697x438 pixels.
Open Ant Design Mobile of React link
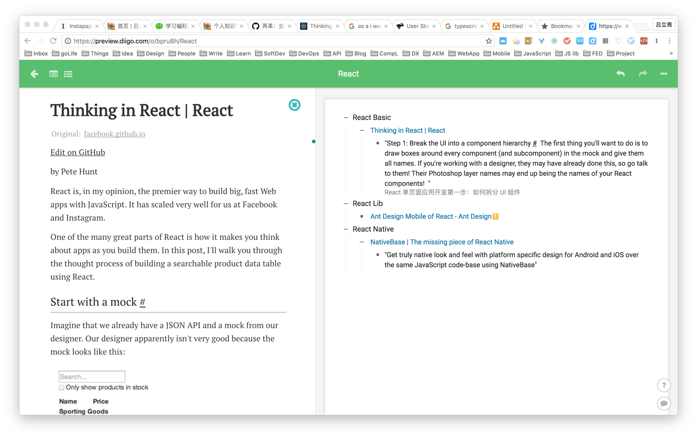[430, 216]
